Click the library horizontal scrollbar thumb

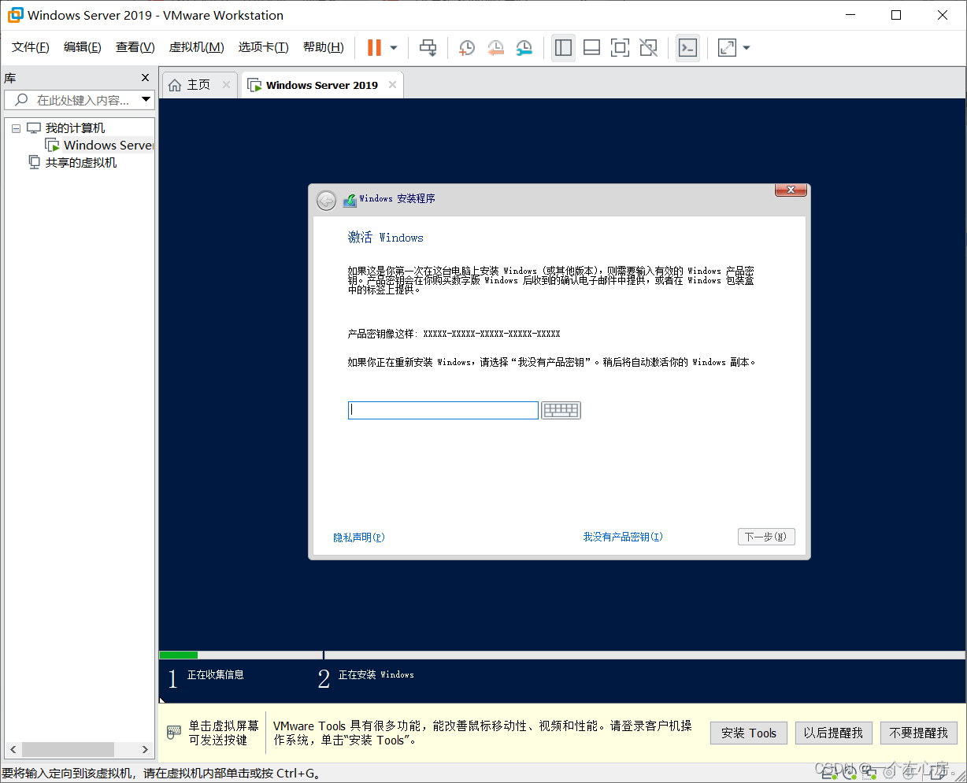coord(68,750)
